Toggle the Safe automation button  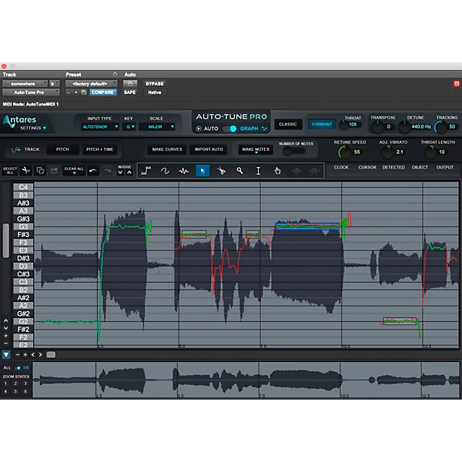click(129, 92)
